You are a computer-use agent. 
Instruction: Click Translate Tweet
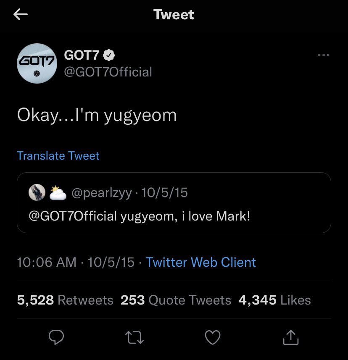(x=58, y=156)
